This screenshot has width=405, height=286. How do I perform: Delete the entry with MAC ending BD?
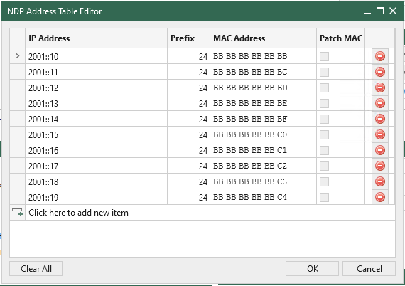tap(380, 88)
